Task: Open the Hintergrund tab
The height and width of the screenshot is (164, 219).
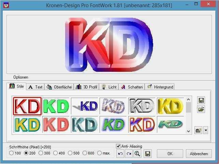Action: (160, 87)
